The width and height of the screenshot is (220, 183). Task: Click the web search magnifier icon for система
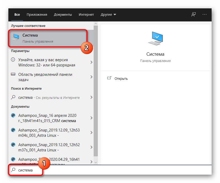tap(13, 97)
